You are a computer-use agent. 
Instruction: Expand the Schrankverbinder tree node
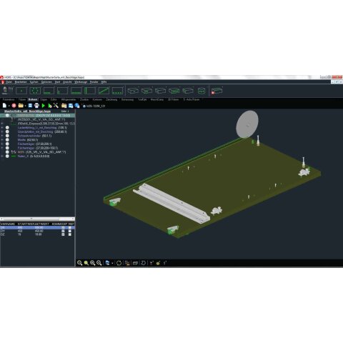(x=2, y=136)
